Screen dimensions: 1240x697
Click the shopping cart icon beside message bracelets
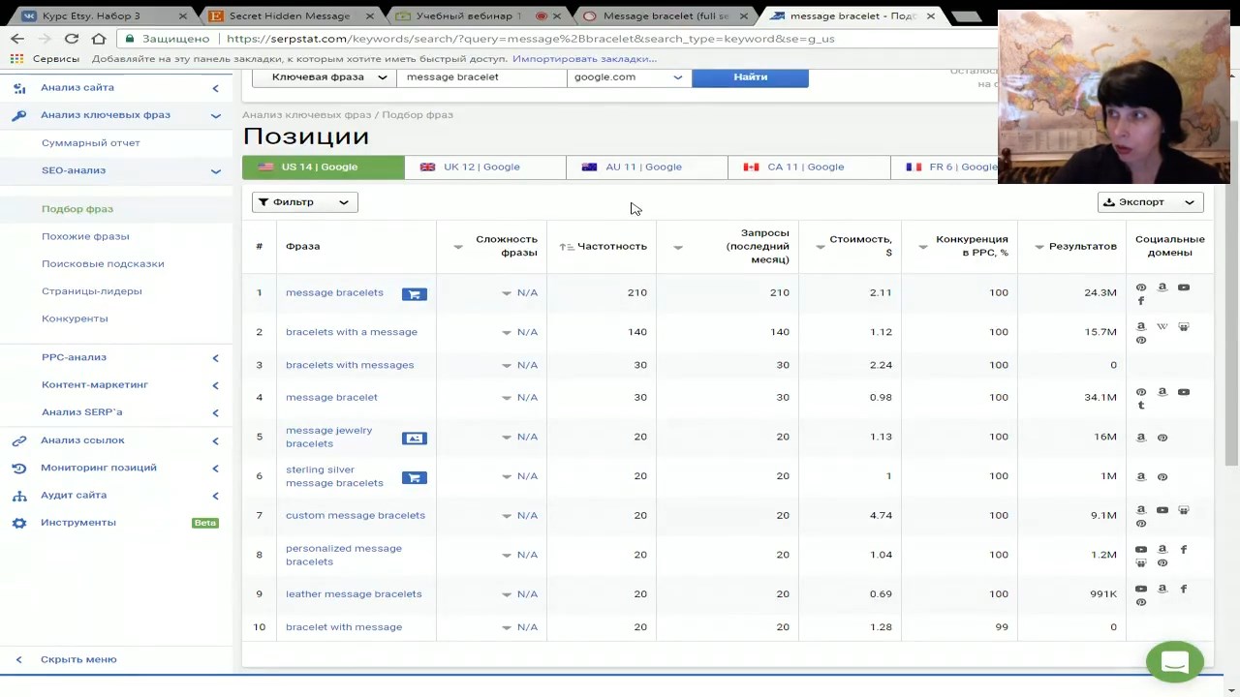[x=414, y=294]
